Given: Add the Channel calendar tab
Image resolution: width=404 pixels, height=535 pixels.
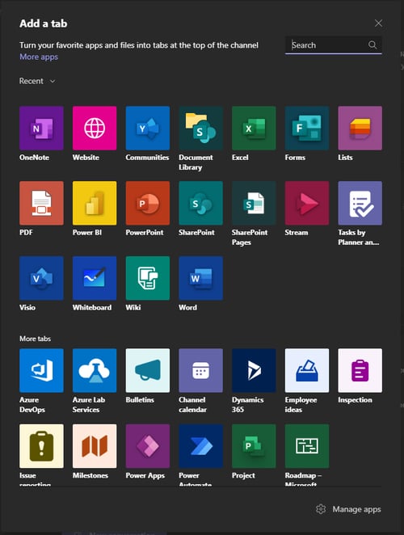Looking at the screenshot, I should tap(200, 371).
